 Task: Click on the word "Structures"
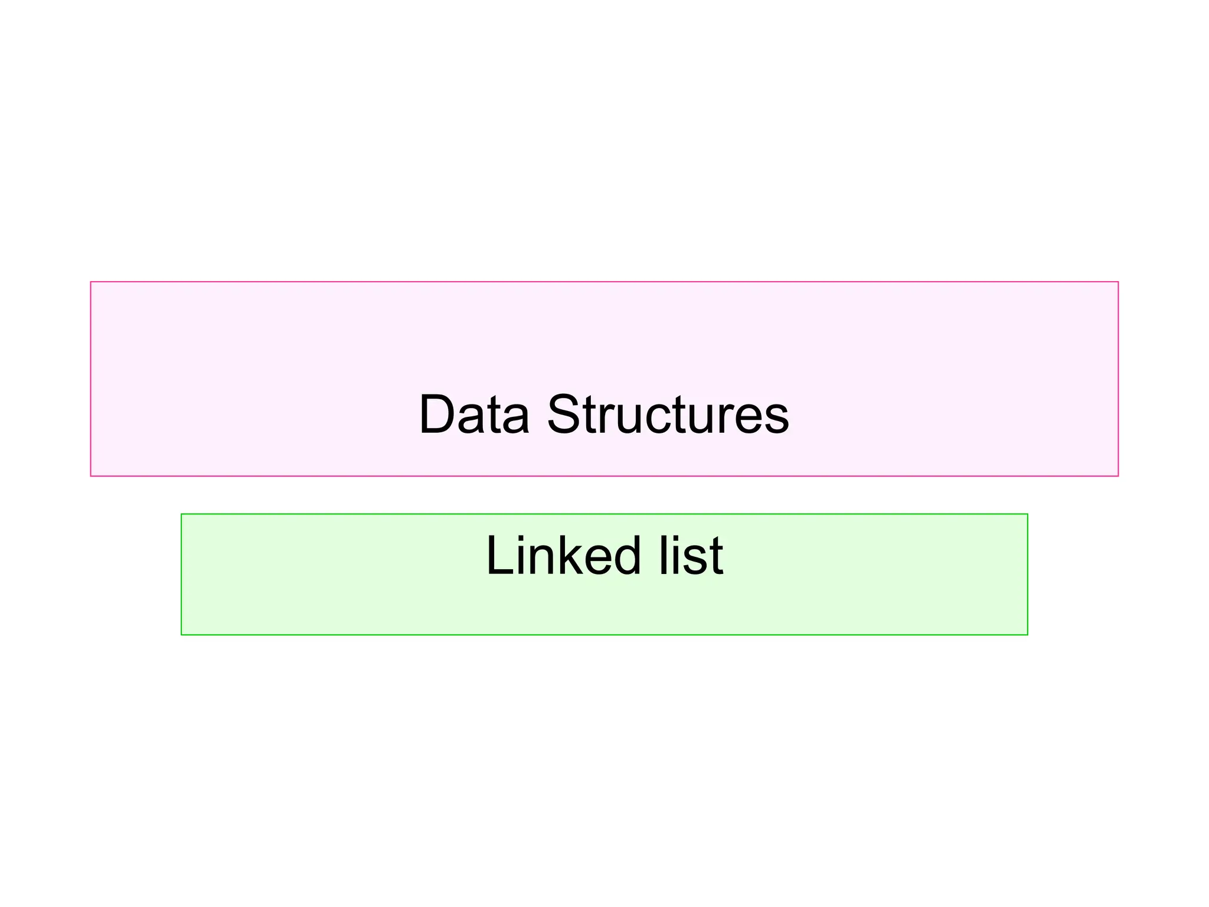click(x=668, y=414)
